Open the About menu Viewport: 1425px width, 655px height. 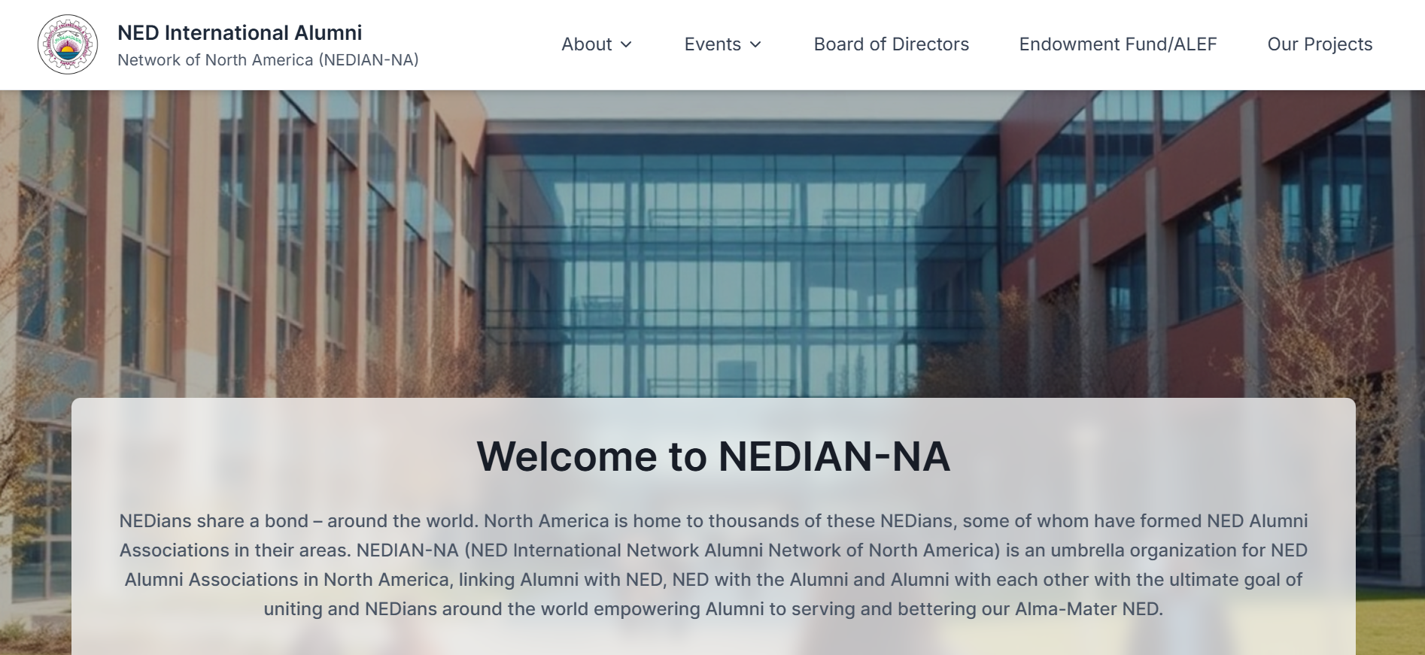pos(586,44)
